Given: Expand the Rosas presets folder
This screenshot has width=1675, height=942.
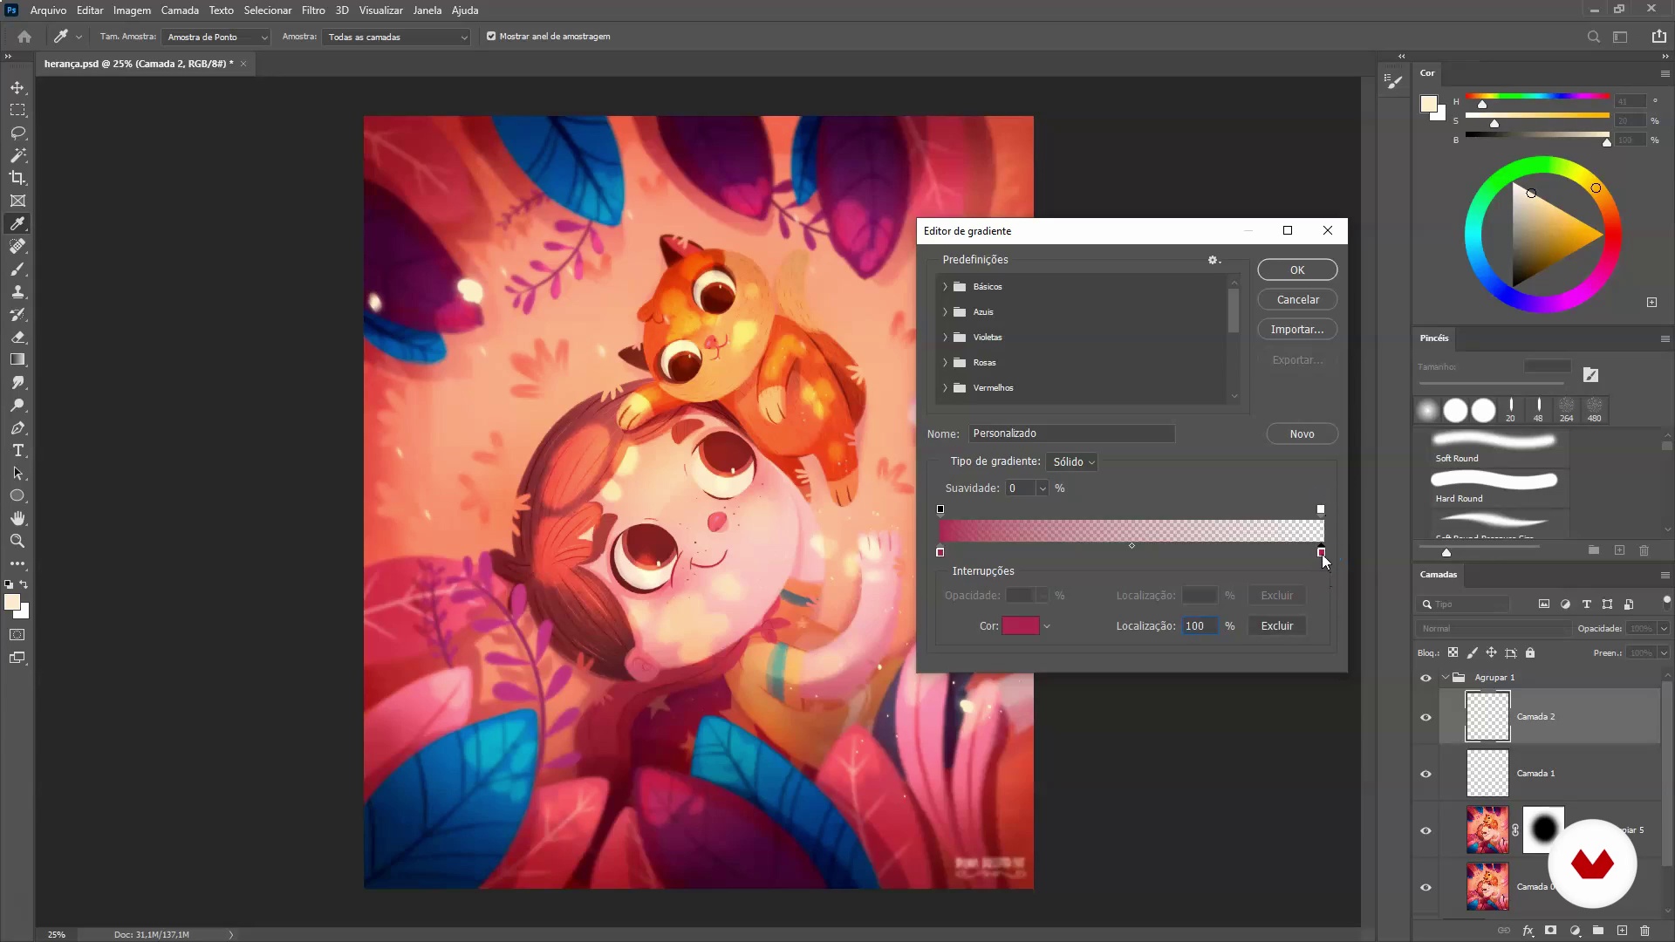Looking at the screenshot, I should (x=945, y=363).
